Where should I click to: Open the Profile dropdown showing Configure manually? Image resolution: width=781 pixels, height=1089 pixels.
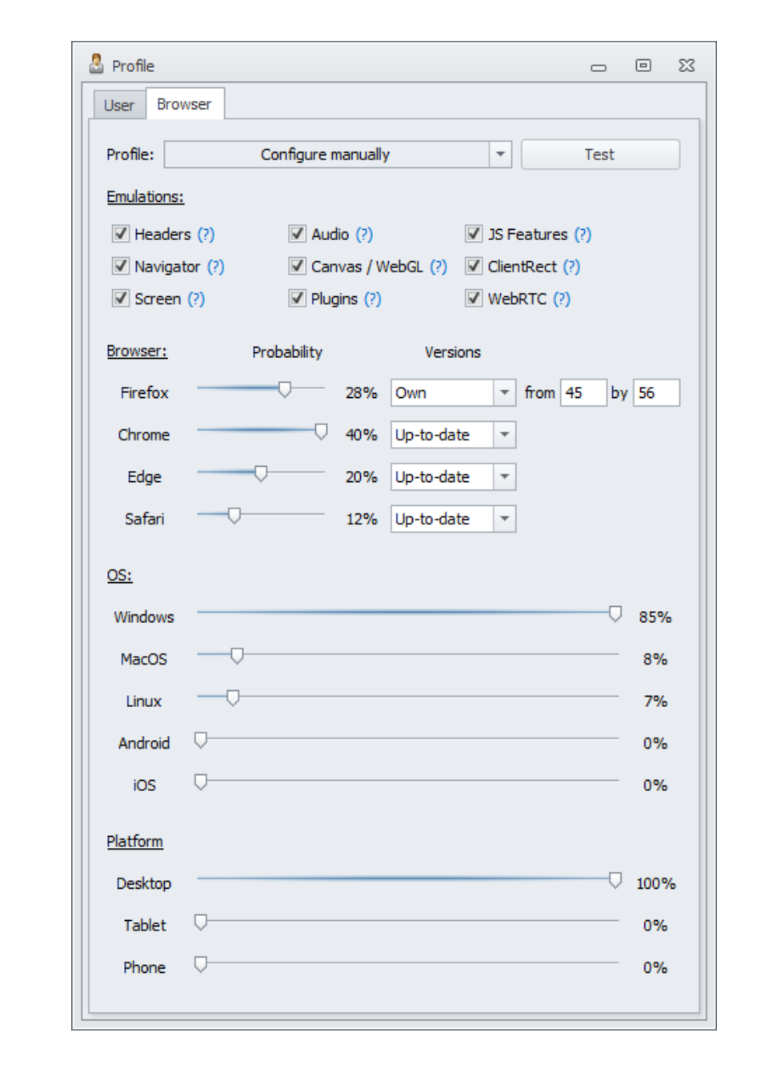[x=338, y=154]
